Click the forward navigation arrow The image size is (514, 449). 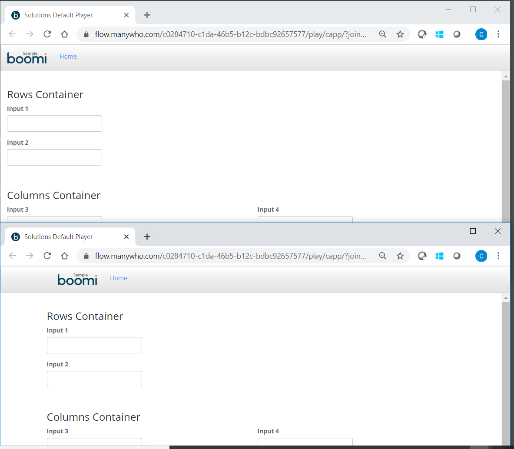[x=30, y=256]
